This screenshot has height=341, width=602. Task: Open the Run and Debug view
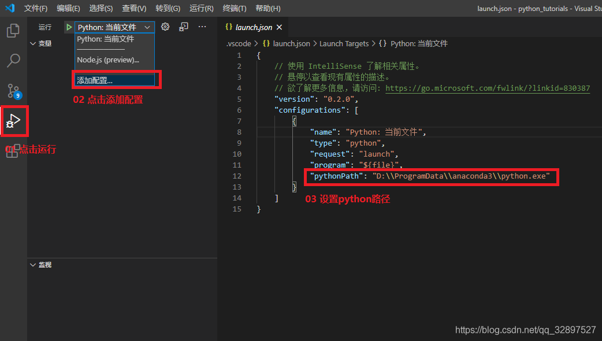(x=13, y=121)
